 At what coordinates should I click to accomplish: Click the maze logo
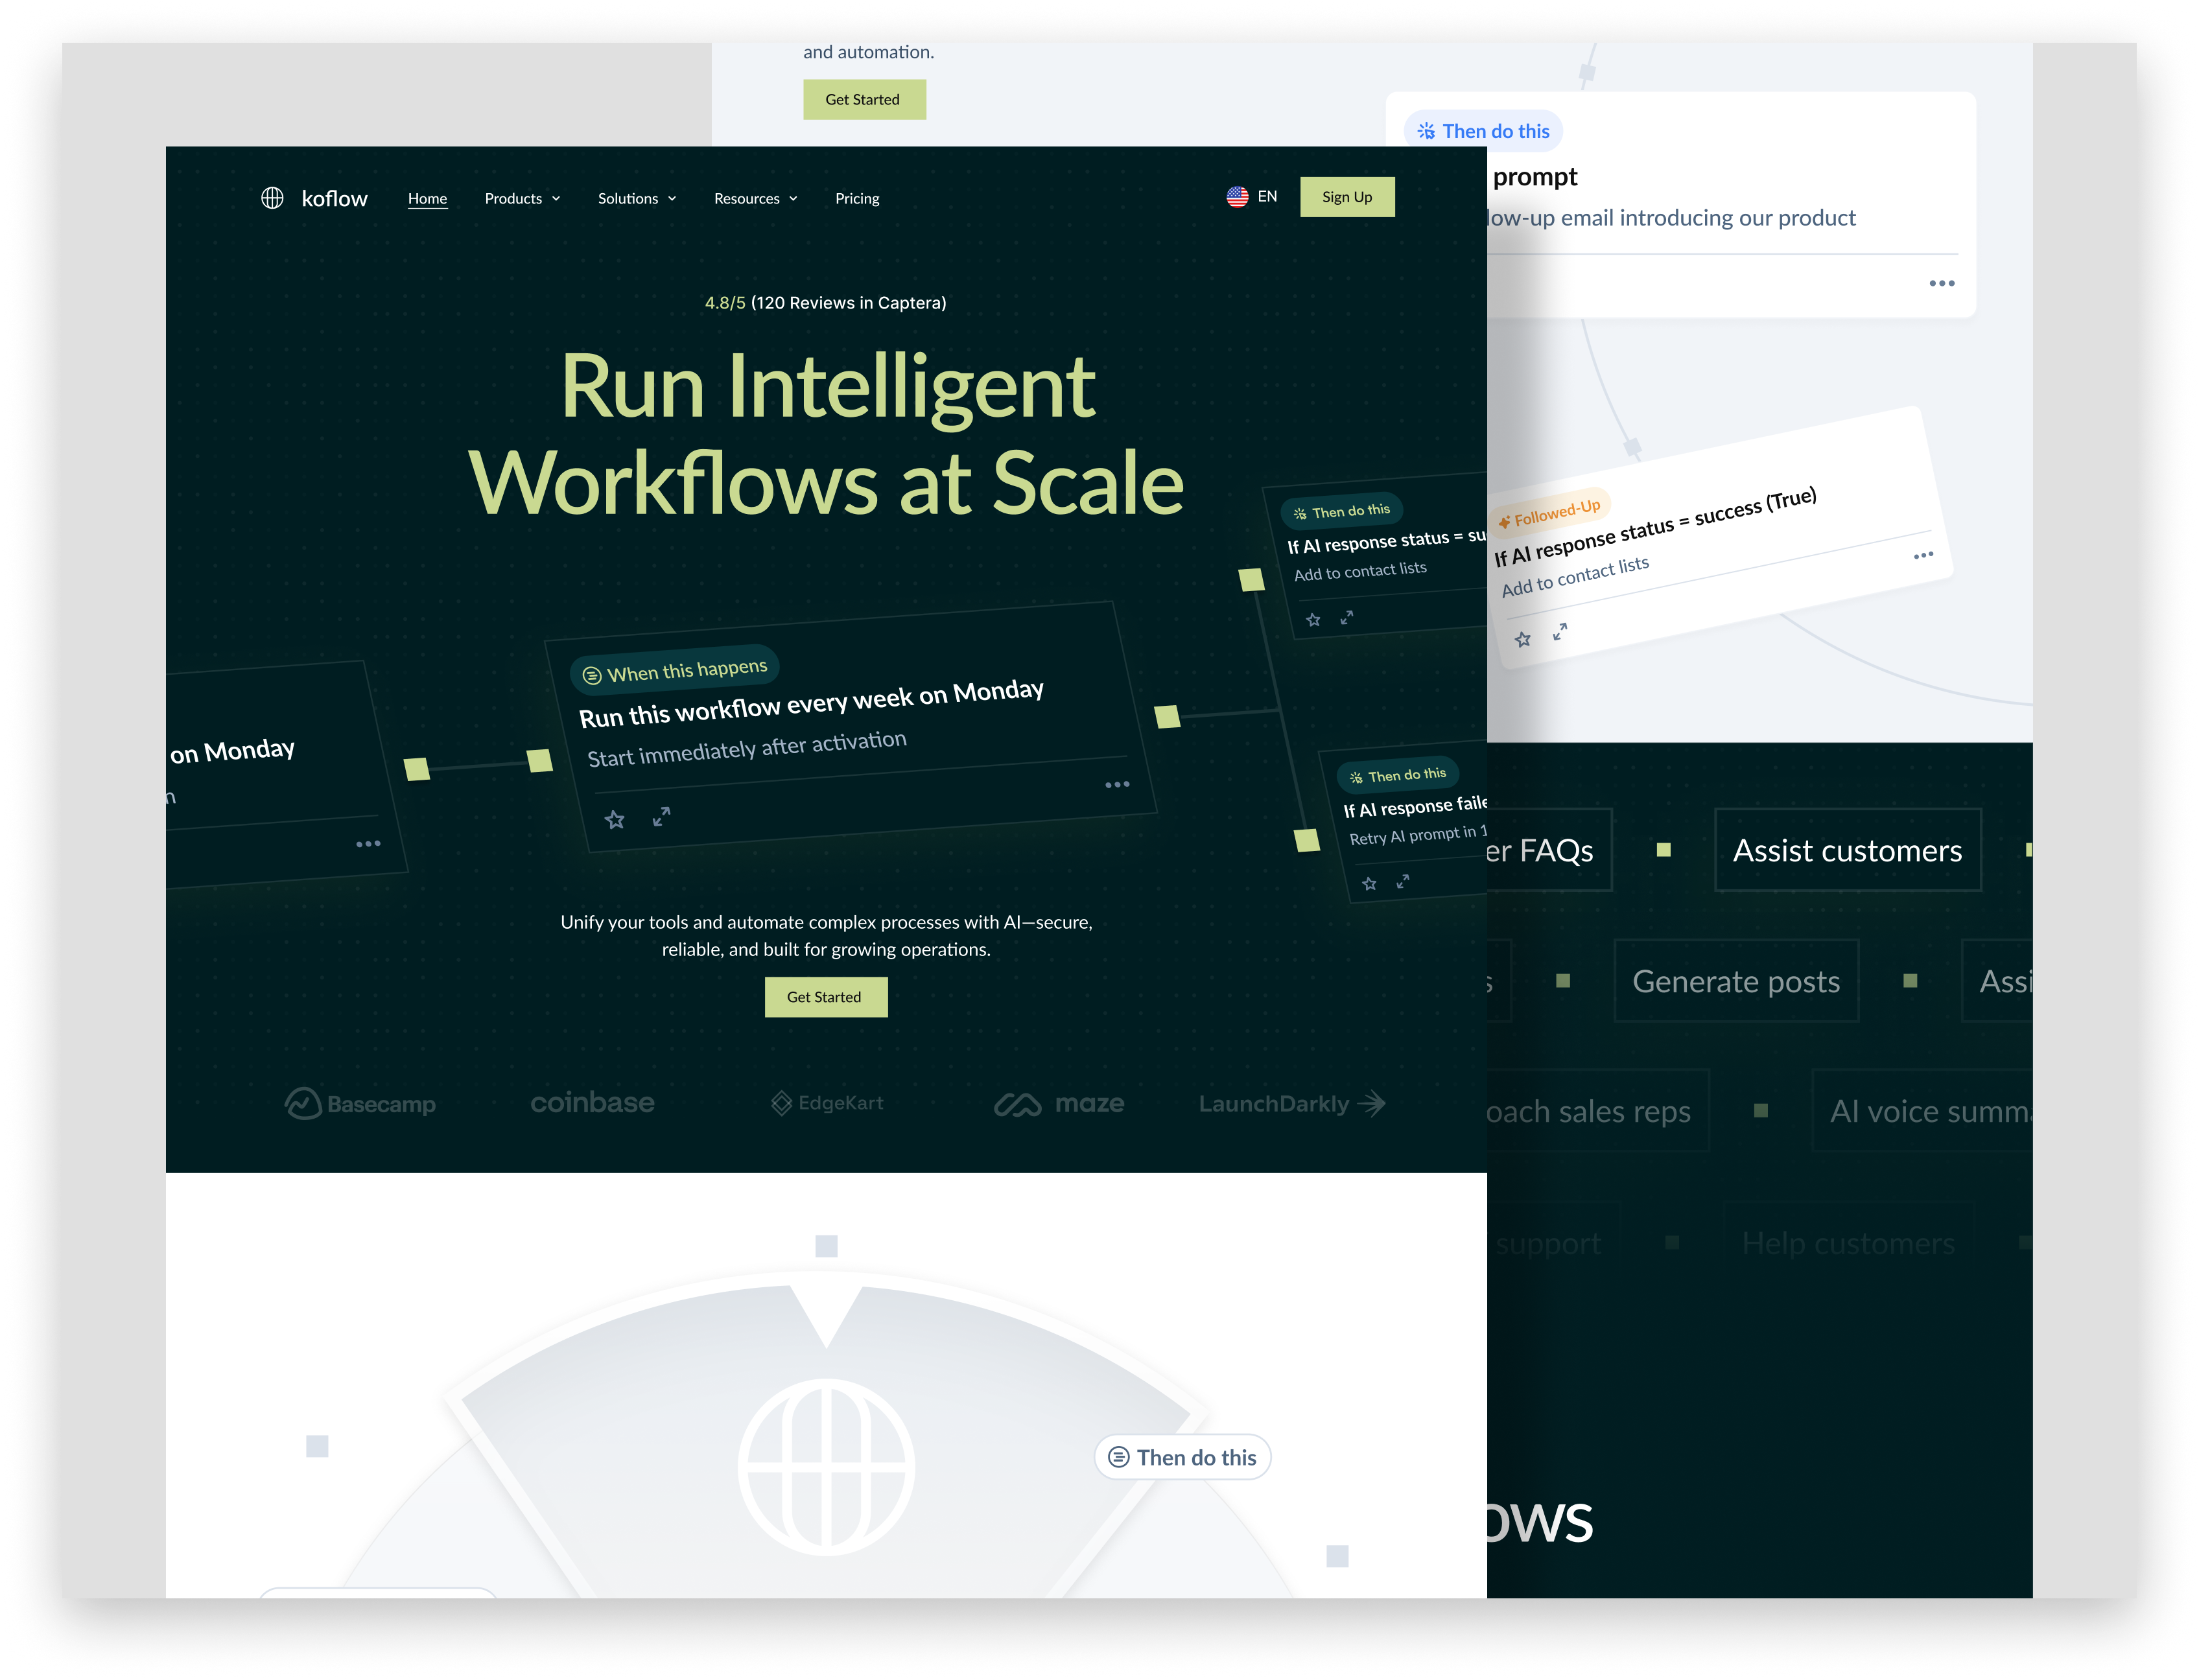1059,1104
